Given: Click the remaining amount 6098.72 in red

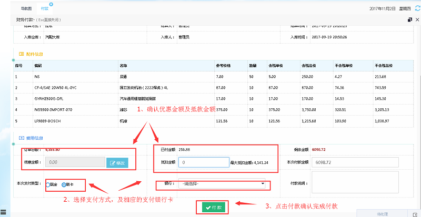Looking at the screenshot, I should pyautogui.click(x=319, y=149).
